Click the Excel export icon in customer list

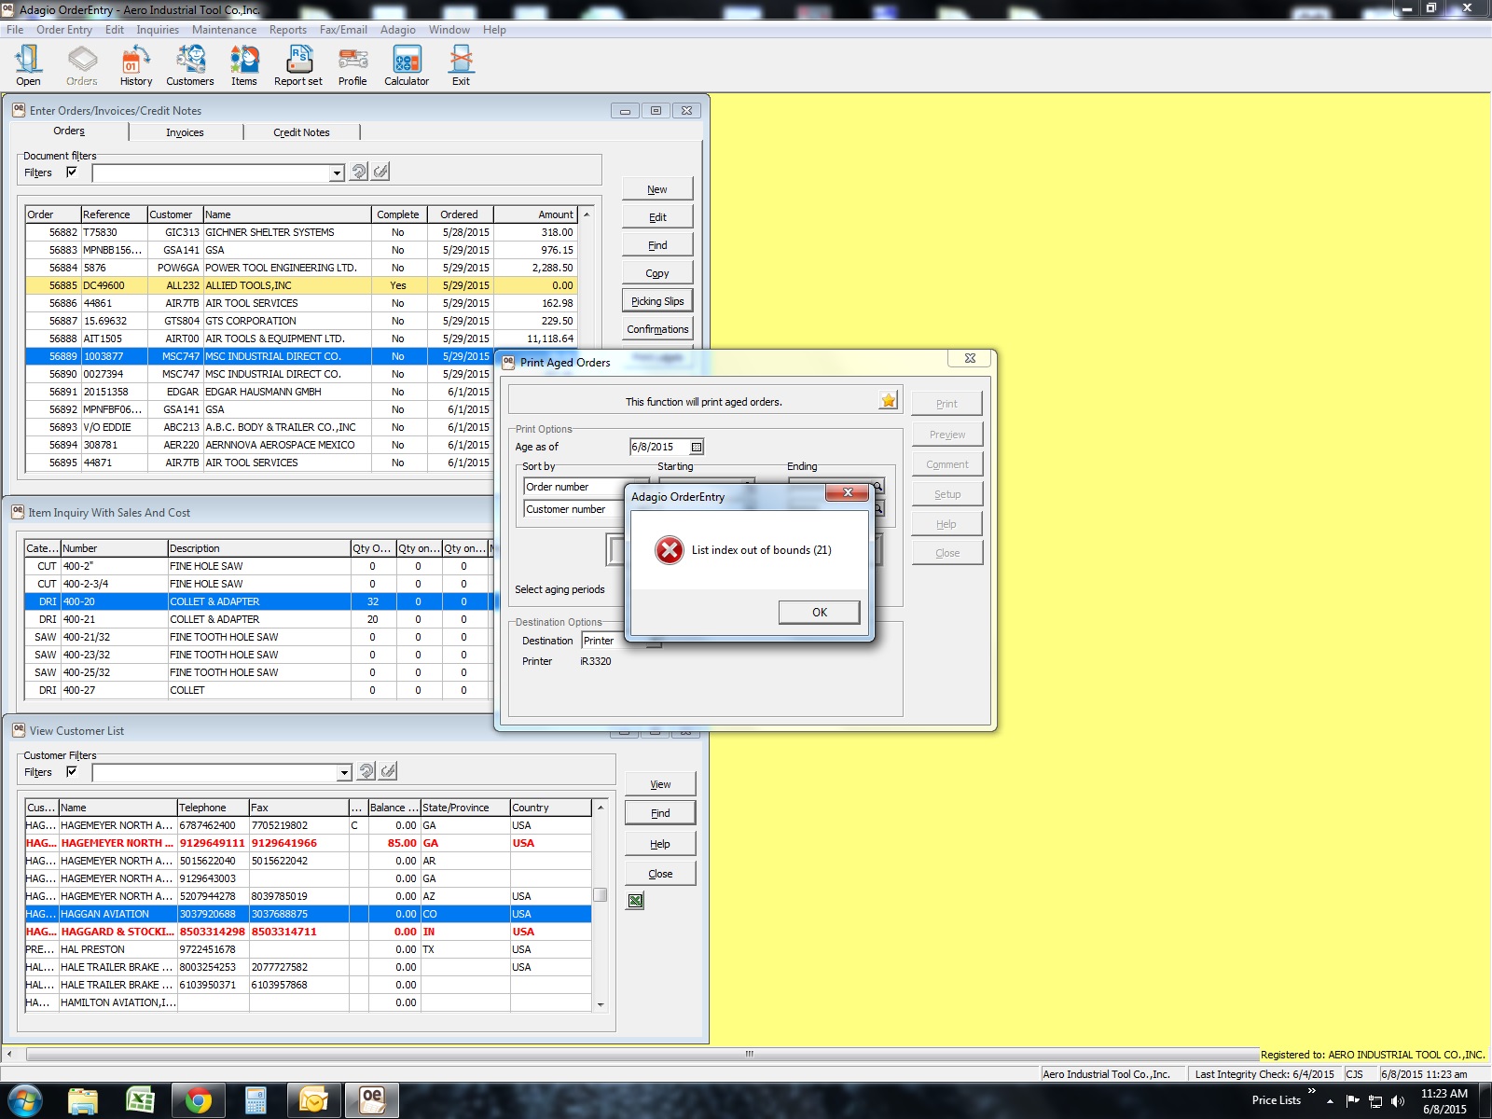[635, 901]
